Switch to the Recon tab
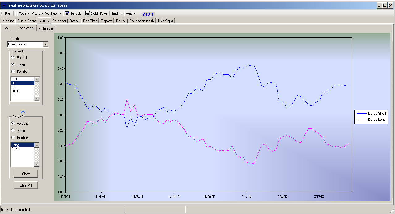The width and height of the screenshot is (395, 214). click(74, 21)
